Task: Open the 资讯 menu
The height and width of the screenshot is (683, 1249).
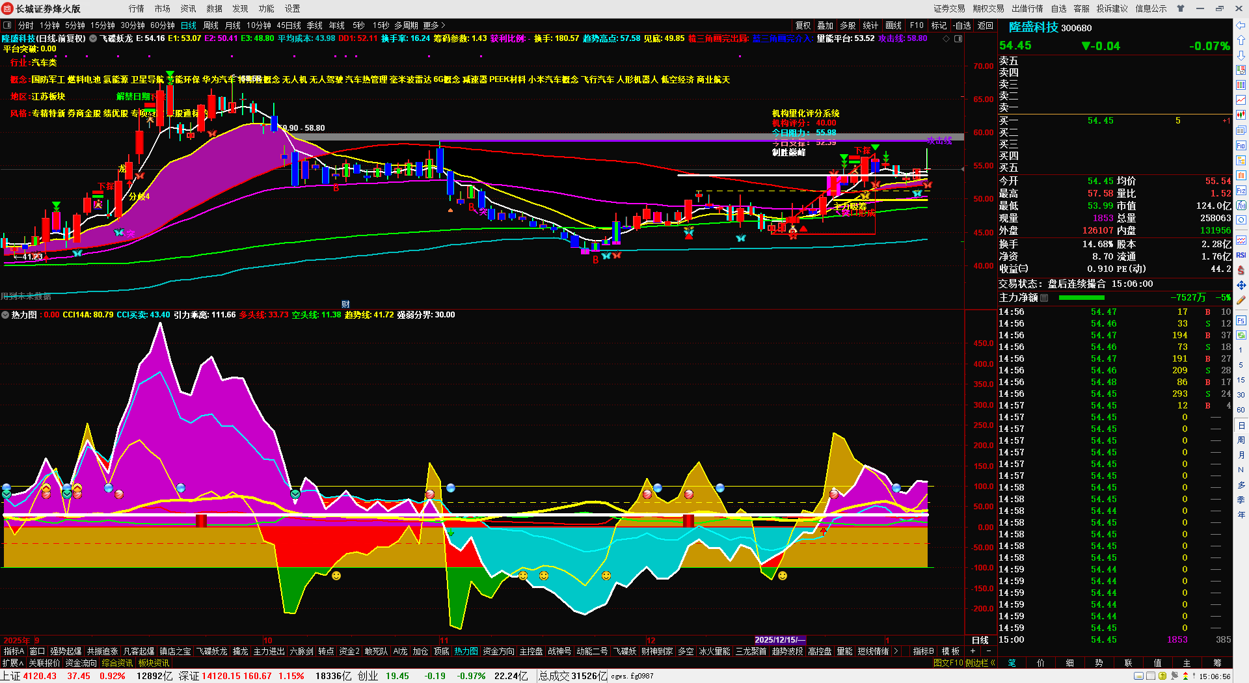Action: point(189,8)
